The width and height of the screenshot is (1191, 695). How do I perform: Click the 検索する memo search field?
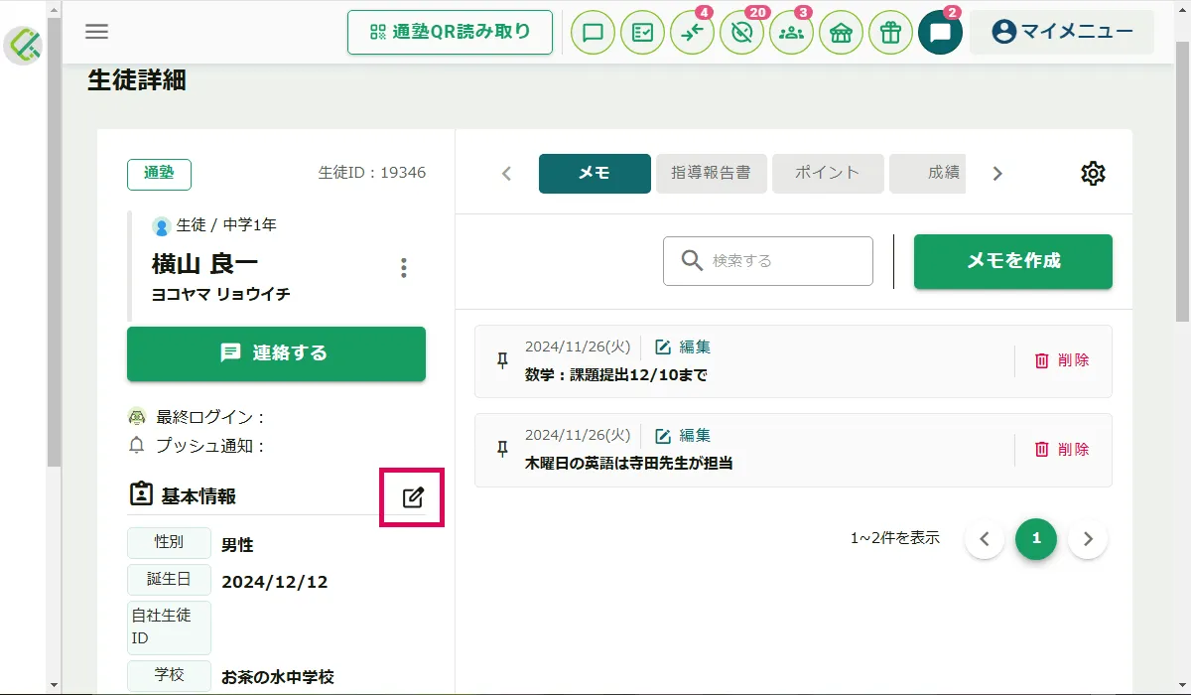(767, 261)
